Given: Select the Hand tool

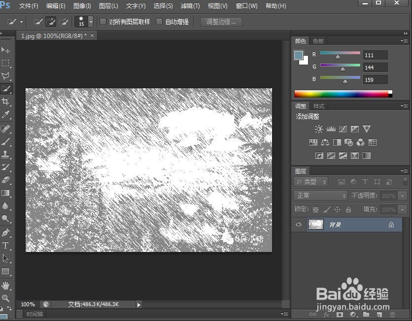Looking at the screenshot, I should [5, 285].
